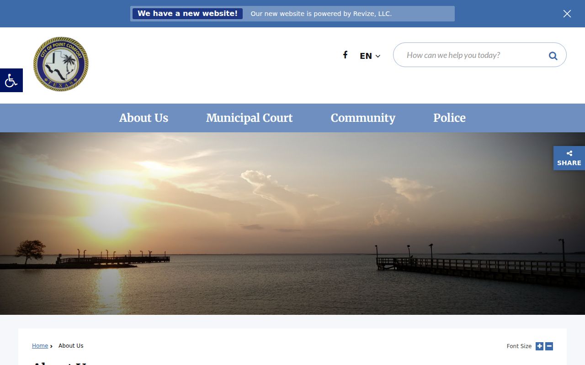The height and width of the screenshot is (365, 585).
Task: Open the About Us menu
Action: (x=144, y=118)
